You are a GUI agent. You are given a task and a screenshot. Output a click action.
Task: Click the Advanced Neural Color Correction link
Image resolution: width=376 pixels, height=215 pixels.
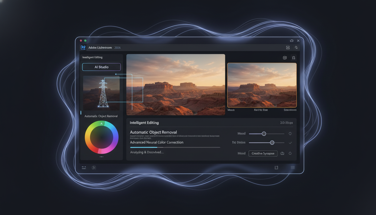156,142
